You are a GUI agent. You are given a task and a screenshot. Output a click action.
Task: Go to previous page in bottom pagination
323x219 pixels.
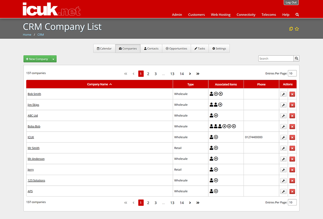coord(133,203)
